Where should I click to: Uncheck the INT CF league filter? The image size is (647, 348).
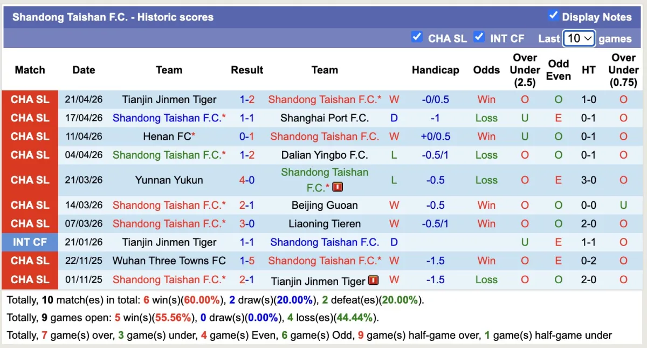tap(478, 37)
